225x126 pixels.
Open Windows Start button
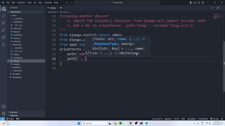coord(79,123)
